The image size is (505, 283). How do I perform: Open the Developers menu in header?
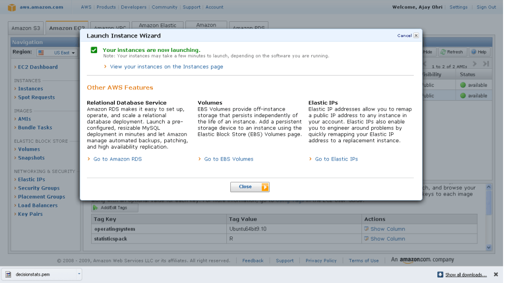tap(134, 7)
